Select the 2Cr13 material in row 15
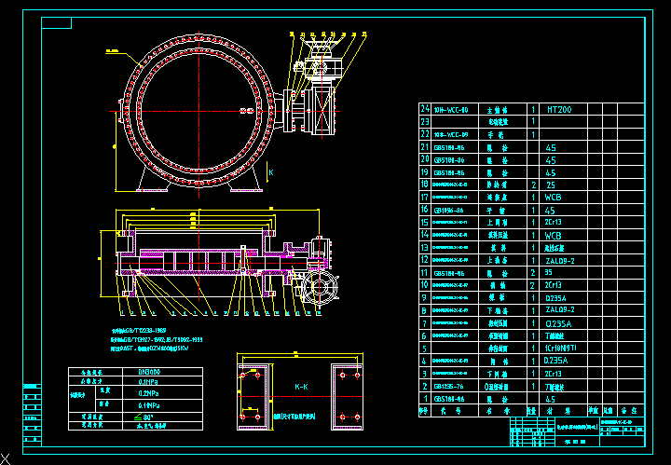The width and height of the screenshot is (671, 465). [x=553, y=223]
